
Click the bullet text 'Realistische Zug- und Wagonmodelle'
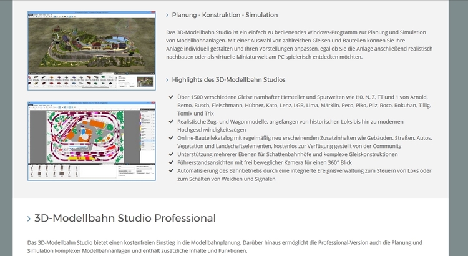point(290,126)
